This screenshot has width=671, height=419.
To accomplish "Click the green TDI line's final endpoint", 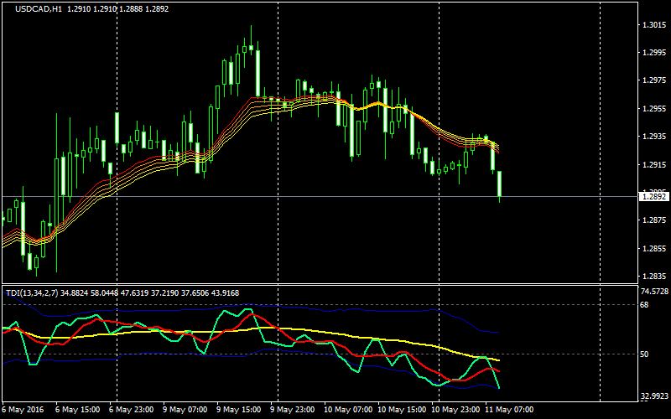I will pos(499,388).
